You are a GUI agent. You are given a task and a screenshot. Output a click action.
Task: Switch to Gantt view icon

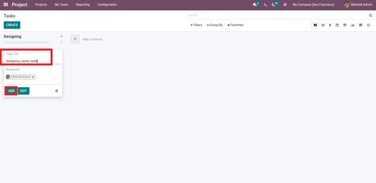[361, 25]
